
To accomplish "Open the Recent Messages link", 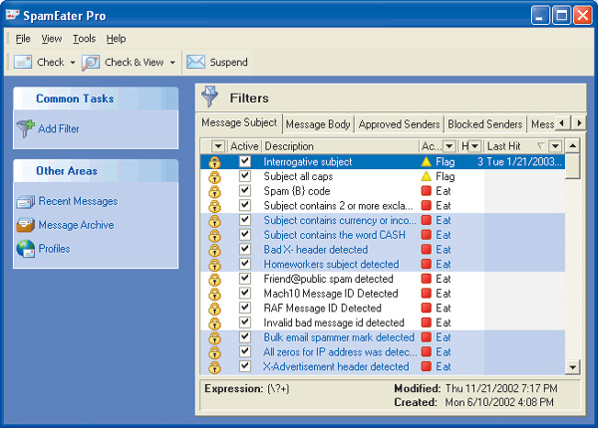I will tap(78, 201).
